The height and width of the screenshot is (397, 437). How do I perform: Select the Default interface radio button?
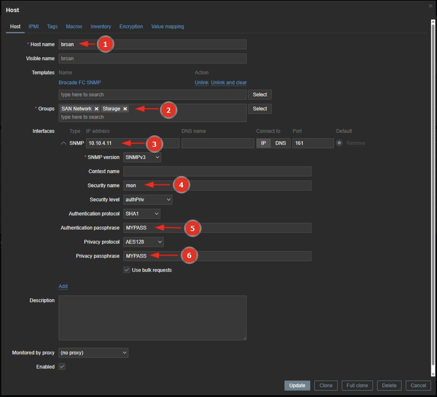click(339, 143)
